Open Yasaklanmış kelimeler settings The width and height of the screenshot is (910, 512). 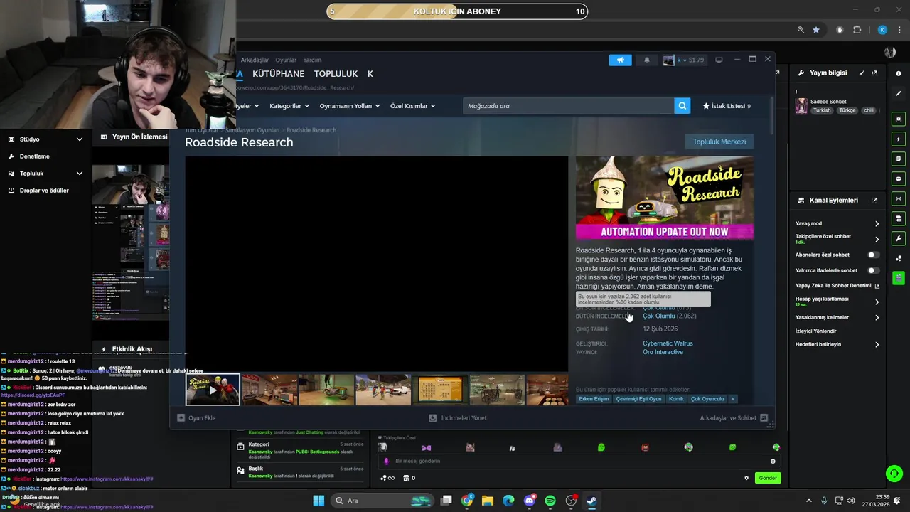pos(837,317)
